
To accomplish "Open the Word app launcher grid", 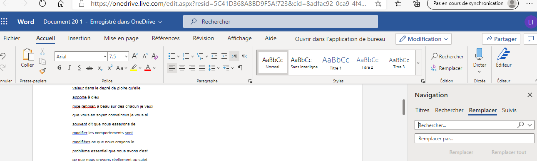I will tap(5, 22).
